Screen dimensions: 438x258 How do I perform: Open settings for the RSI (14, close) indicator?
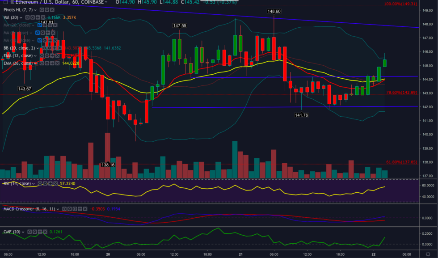(45, 183)
